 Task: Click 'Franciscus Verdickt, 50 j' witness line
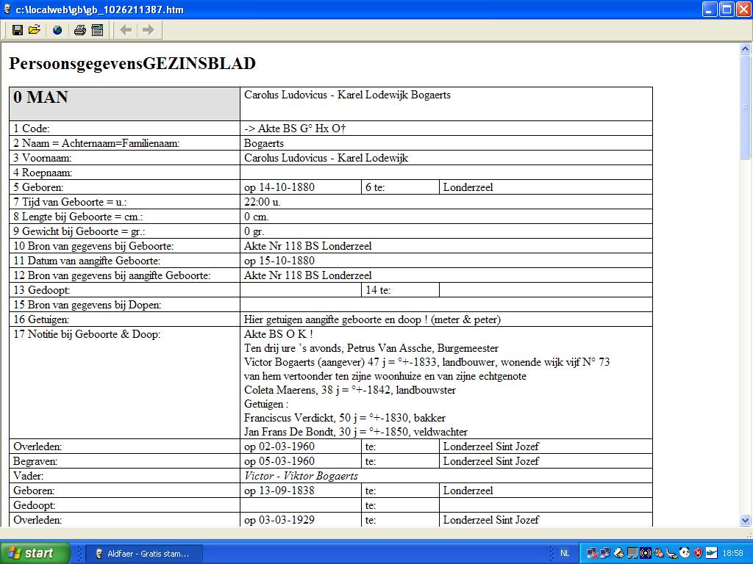(x=345, y=418)
